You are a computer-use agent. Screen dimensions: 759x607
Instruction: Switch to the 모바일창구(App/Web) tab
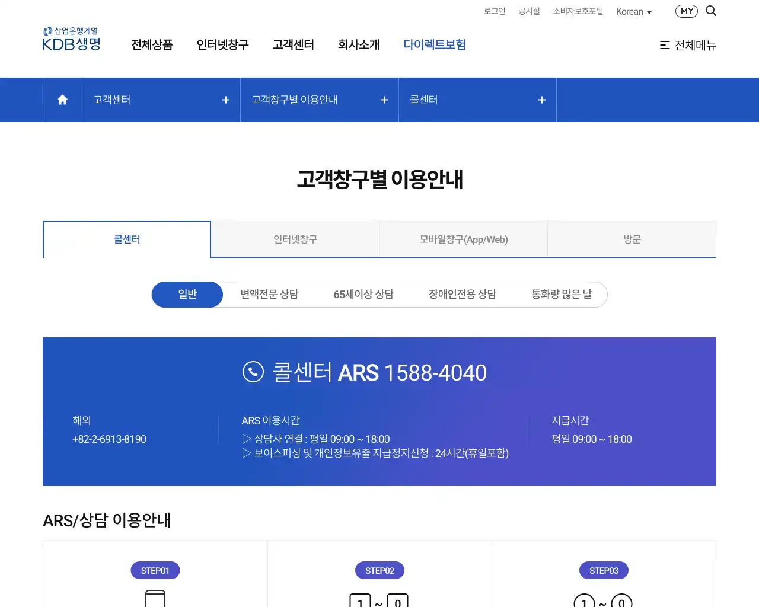[463, 239]
